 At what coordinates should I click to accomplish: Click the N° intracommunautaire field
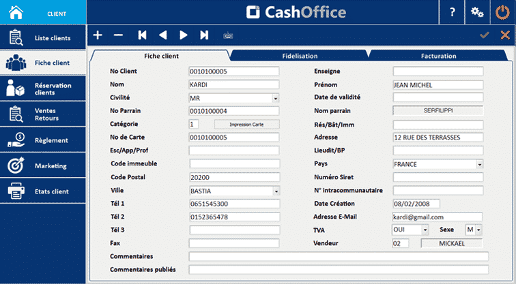coord(438,191)
